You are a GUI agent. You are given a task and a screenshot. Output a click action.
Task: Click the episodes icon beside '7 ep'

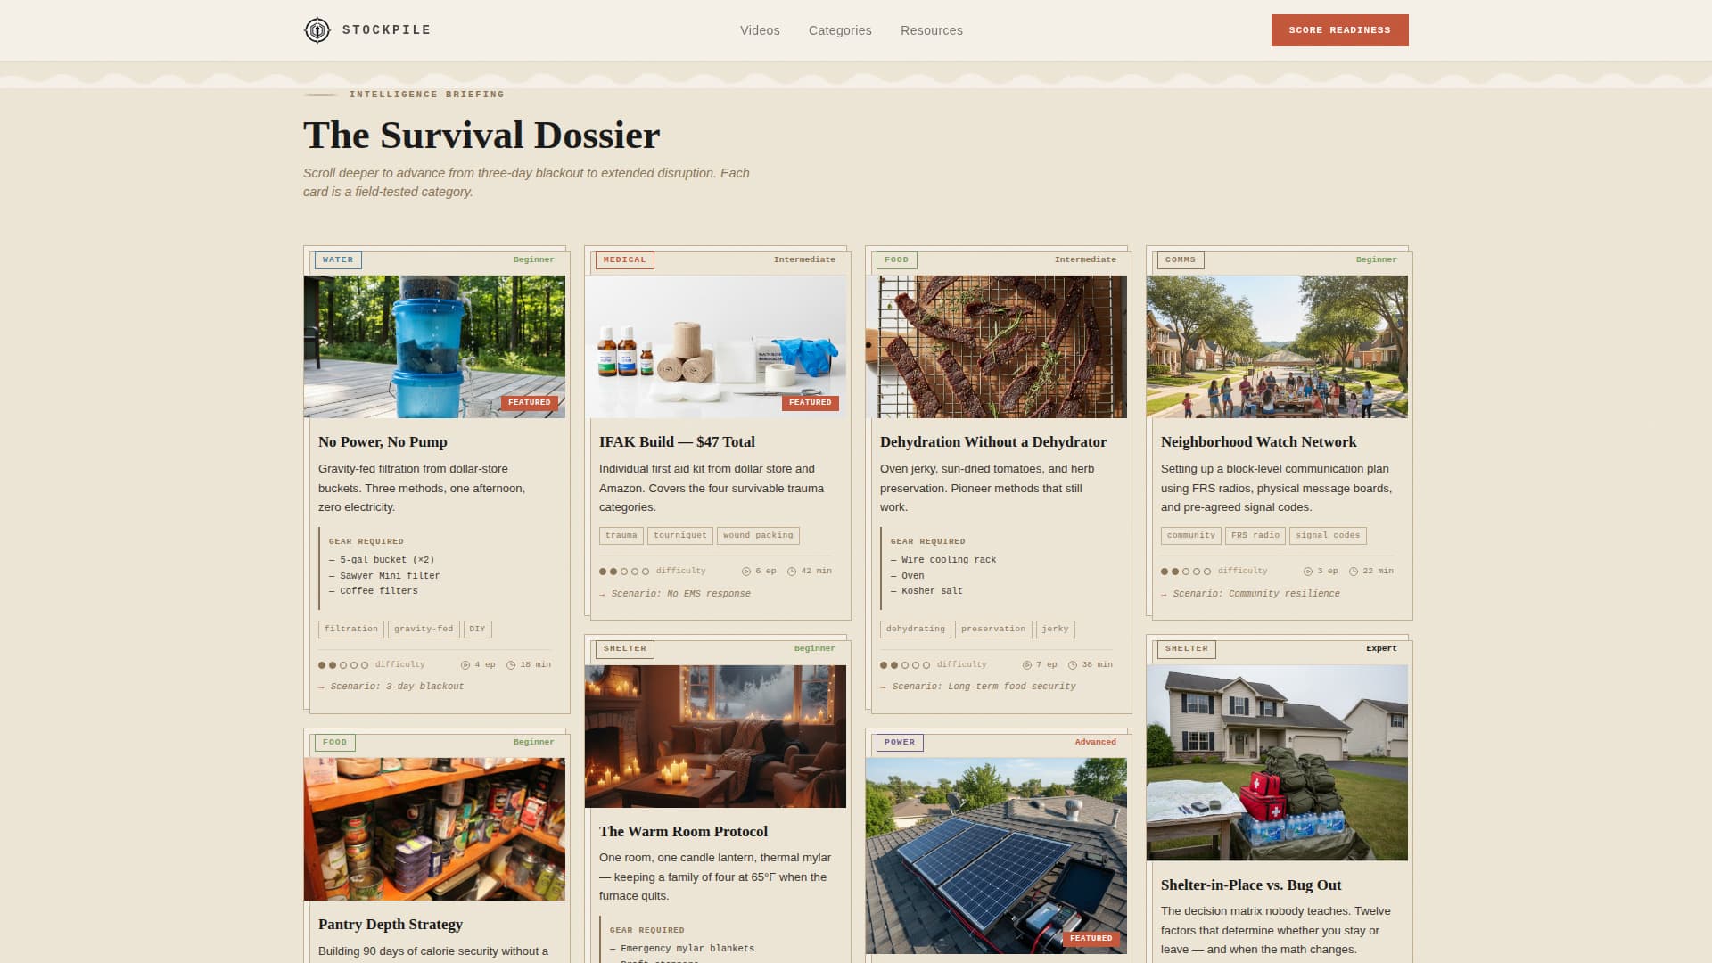pyautogui.click(x=1027, y=665)
